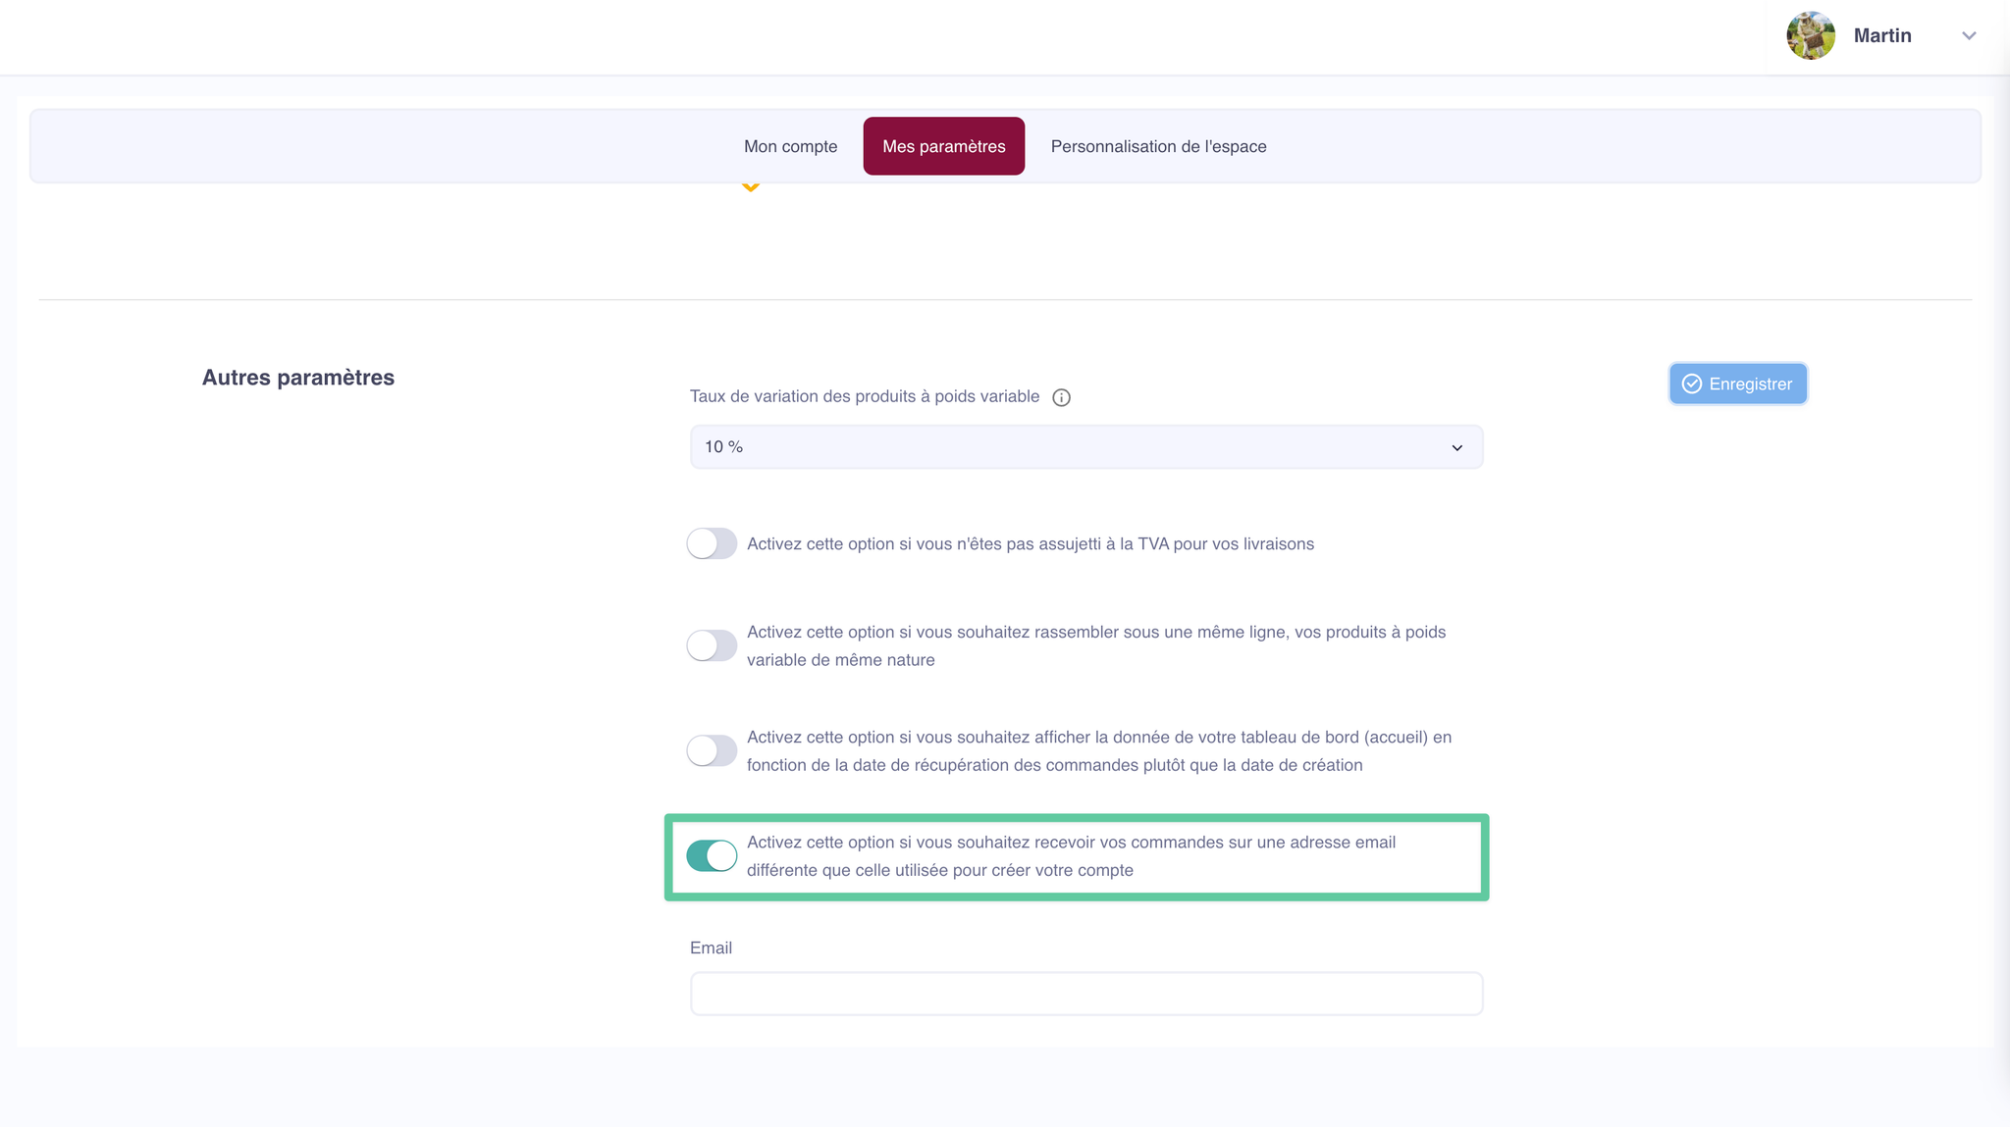This screenshot has width=2010, height=1127.
Task: Click the Enregistrer button
Action: (1737, 384)
